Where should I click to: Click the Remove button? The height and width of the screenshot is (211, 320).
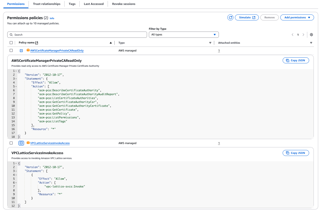269,18
